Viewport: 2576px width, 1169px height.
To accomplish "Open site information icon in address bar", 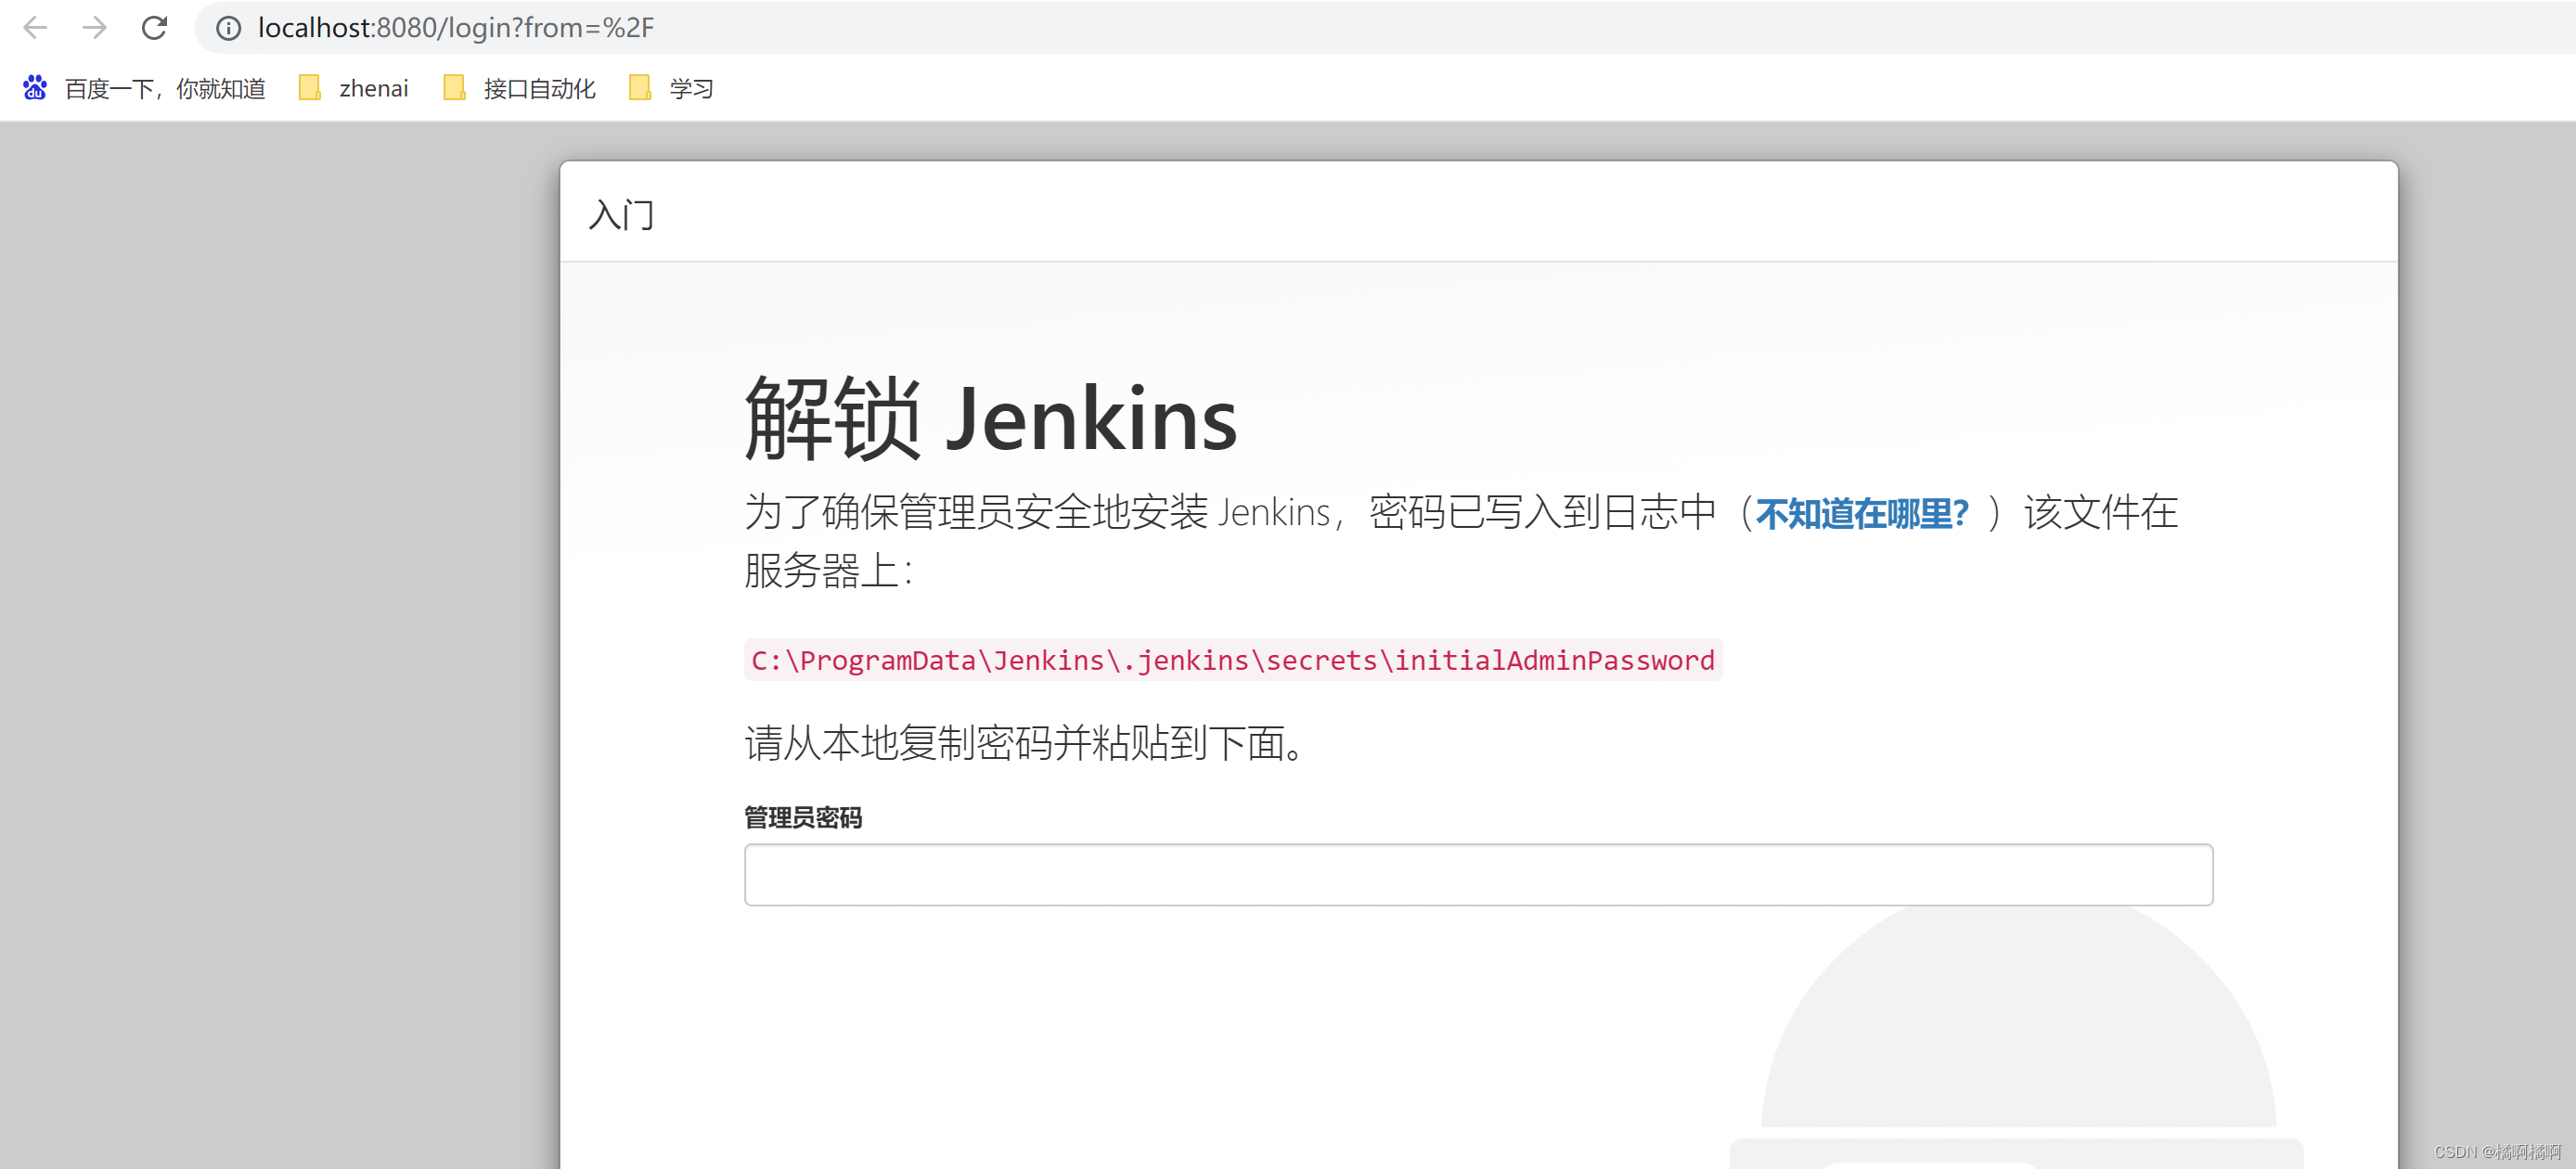I will (x=229, y=28).
